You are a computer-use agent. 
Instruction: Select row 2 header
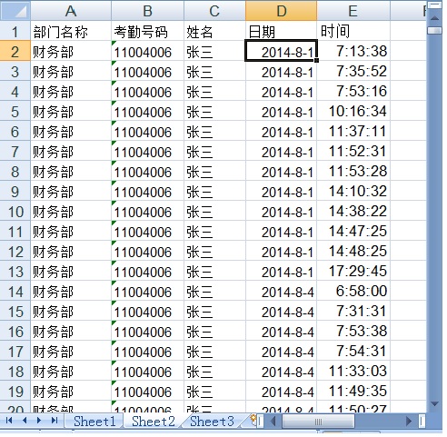(x=15, y=51)
